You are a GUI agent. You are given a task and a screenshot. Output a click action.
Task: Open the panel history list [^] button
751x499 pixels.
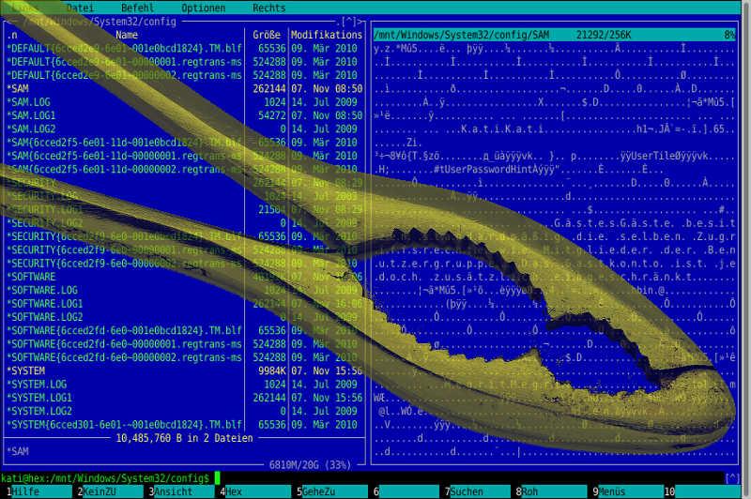(349, 21)
